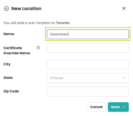Click the bold Toronto parent location text
133x116 pixels.
(x=63, y=23)
